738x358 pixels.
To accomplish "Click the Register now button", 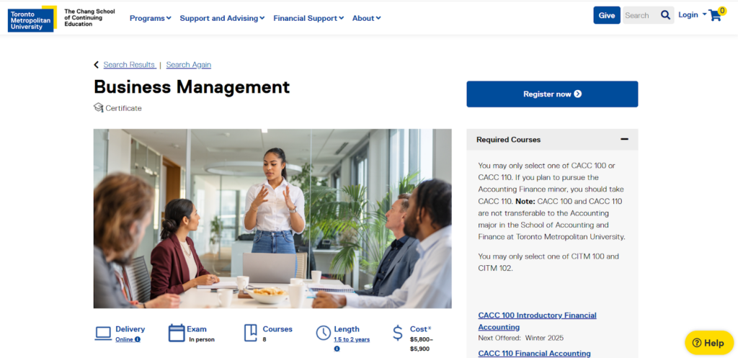I will click(x=552, y=94).
